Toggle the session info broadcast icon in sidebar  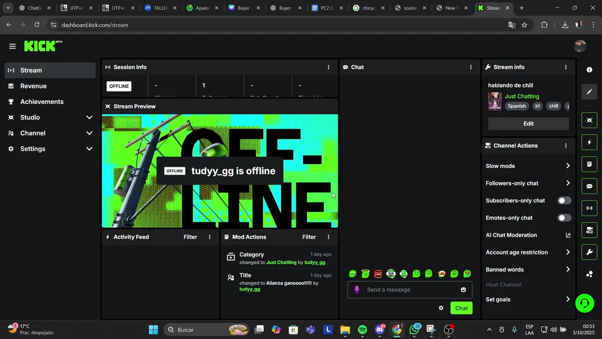[589, 208]
